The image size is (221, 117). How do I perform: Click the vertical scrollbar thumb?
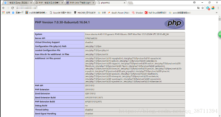(x=220, y=19)
